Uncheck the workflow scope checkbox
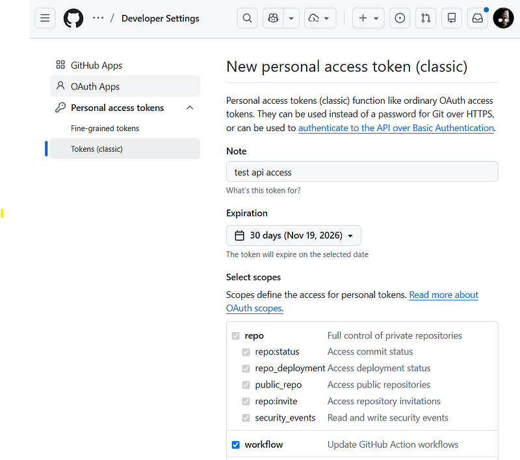 [236, 445]
